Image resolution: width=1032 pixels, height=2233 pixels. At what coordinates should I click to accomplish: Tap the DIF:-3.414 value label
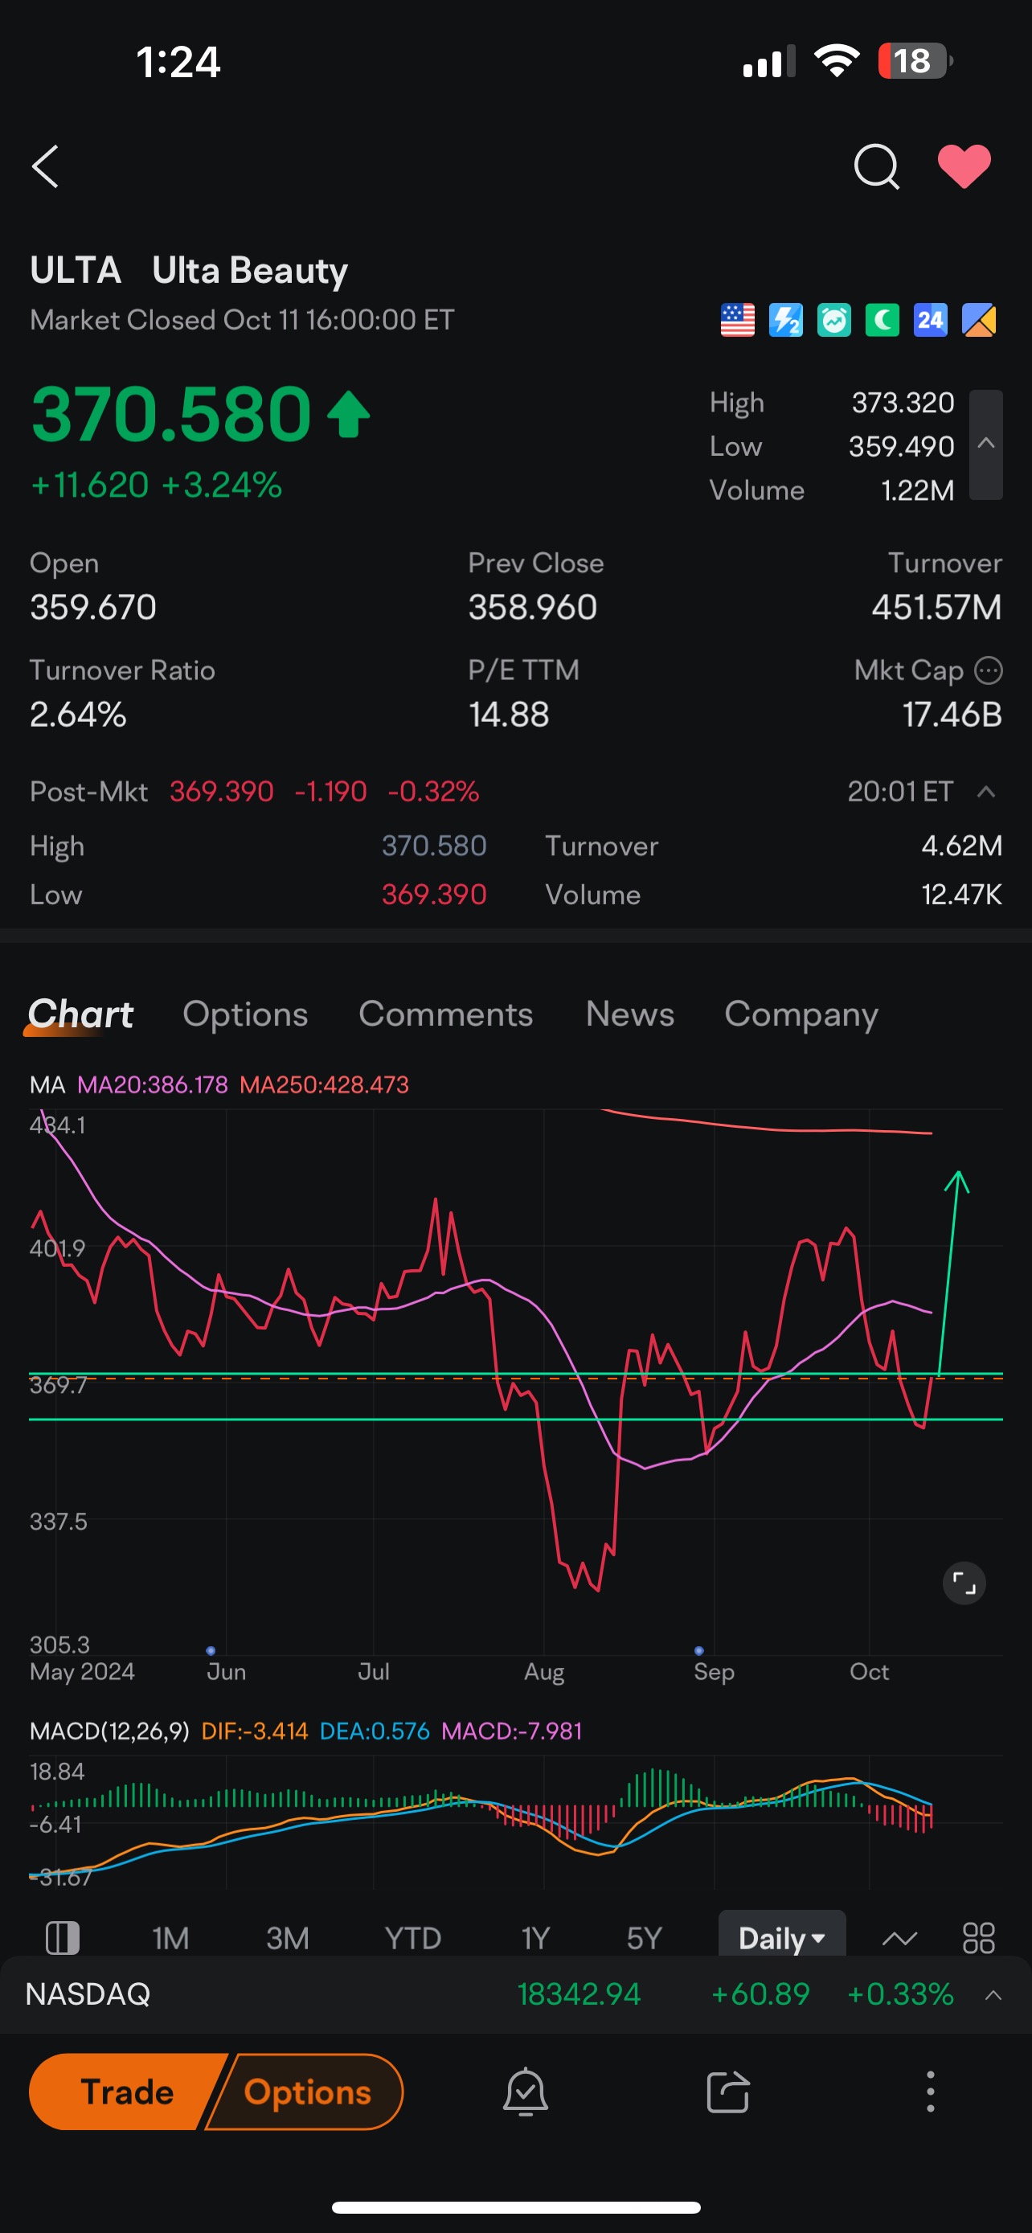point(255,1731)
